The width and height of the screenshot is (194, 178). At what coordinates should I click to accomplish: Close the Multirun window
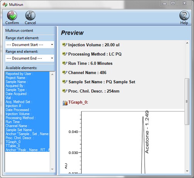[184, 3]
